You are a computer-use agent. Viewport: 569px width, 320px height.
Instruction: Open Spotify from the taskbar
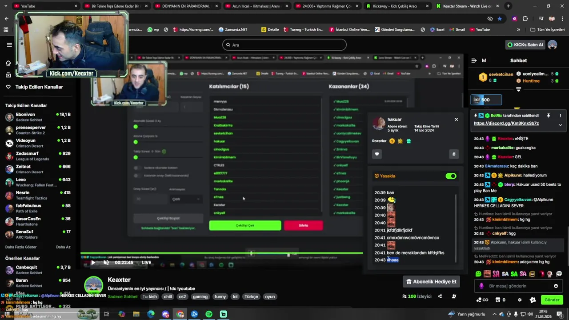[209, 314]
